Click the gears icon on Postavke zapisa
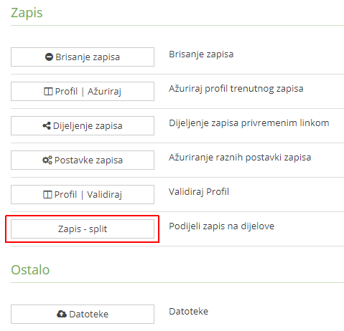Viewport: 344px width, 331px height. pos(47,160)
